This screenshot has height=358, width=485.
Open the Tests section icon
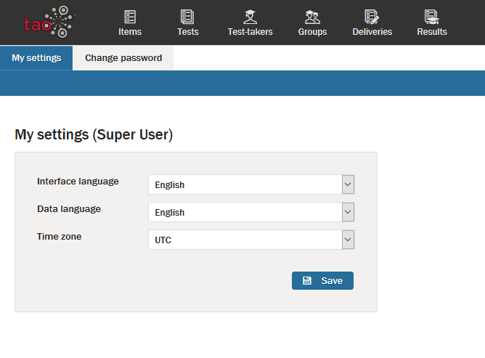187,17
